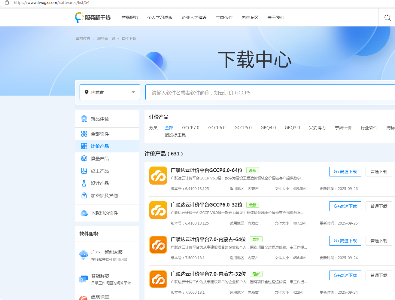Open the 企业人才建设 menu
The width and height of the screenshot is (395, 300).
(194, 17)
